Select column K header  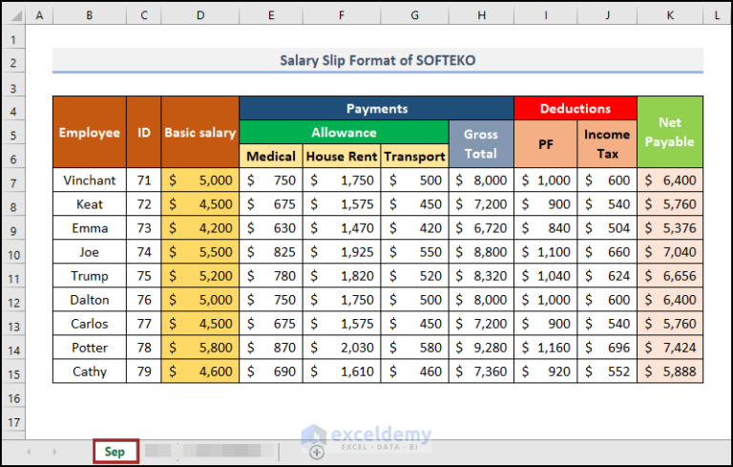pyautogui.click(x=670, y=15)
